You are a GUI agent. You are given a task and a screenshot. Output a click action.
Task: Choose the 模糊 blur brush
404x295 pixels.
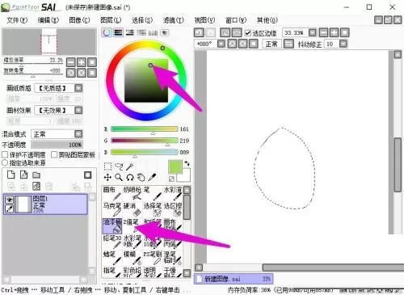point(133,258)
